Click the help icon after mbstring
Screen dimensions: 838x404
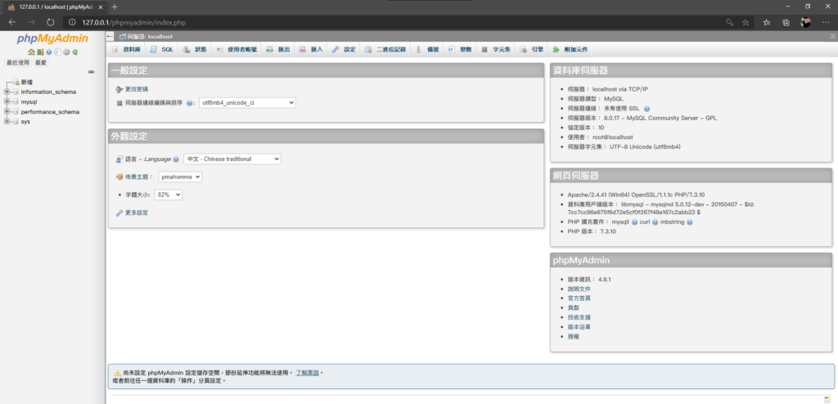coord(691,222)
